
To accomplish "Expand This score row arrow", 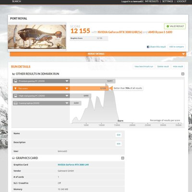I will click(67, 89).
